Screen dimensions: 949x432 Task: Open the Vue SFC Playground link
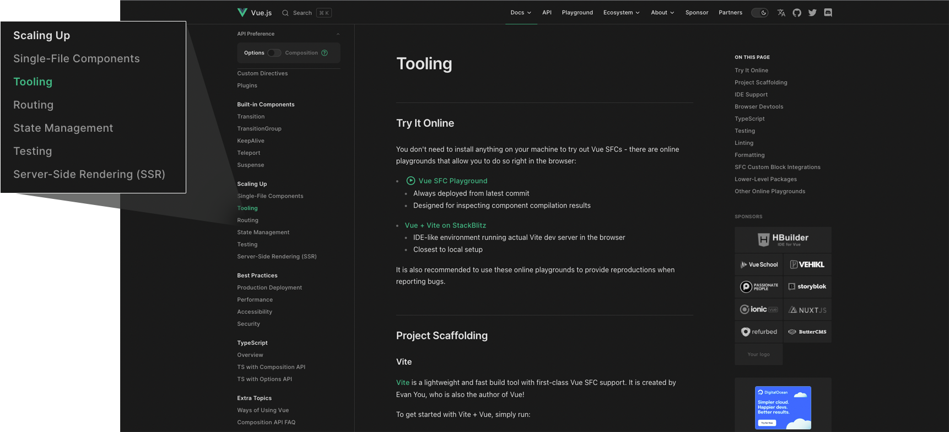[x=447, y=181]
